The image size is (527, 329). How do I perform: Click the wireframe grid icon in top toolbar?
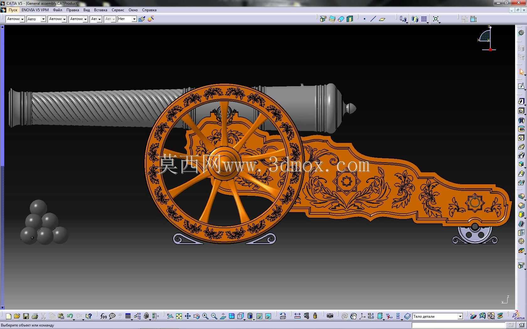click(x=424, y=19)
